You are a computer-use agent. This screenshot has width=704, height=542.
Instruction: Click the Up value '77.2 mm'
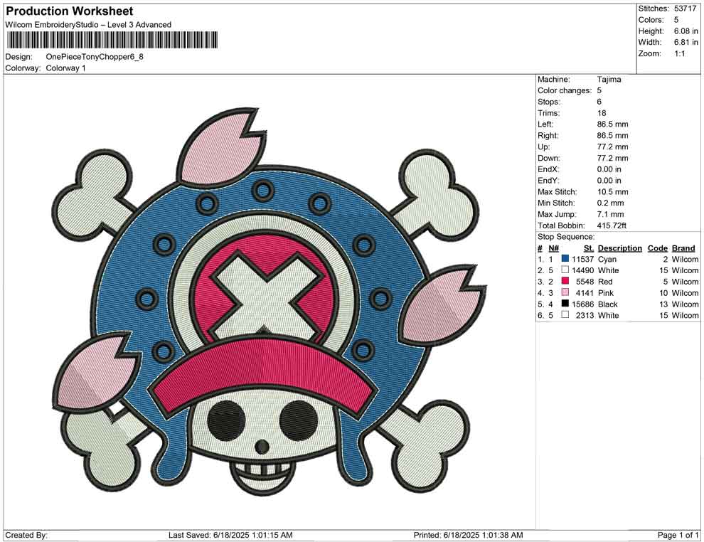coord(612,147)
